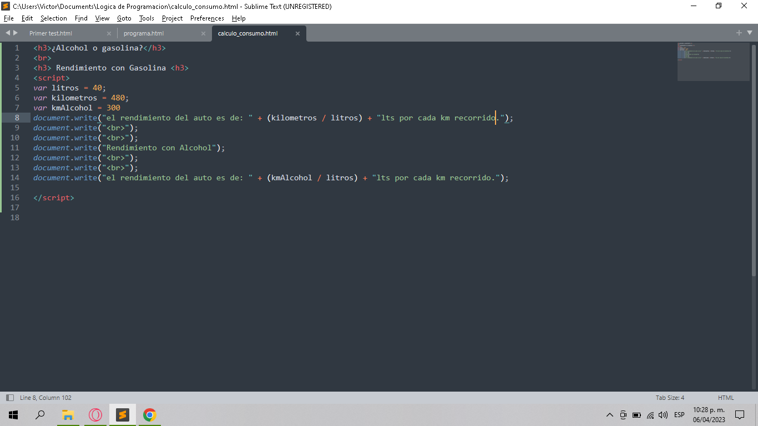The height and width of the screenshot is (426, 758).
Task: Toggle the side bar status icon
Action: pos(9,398)
